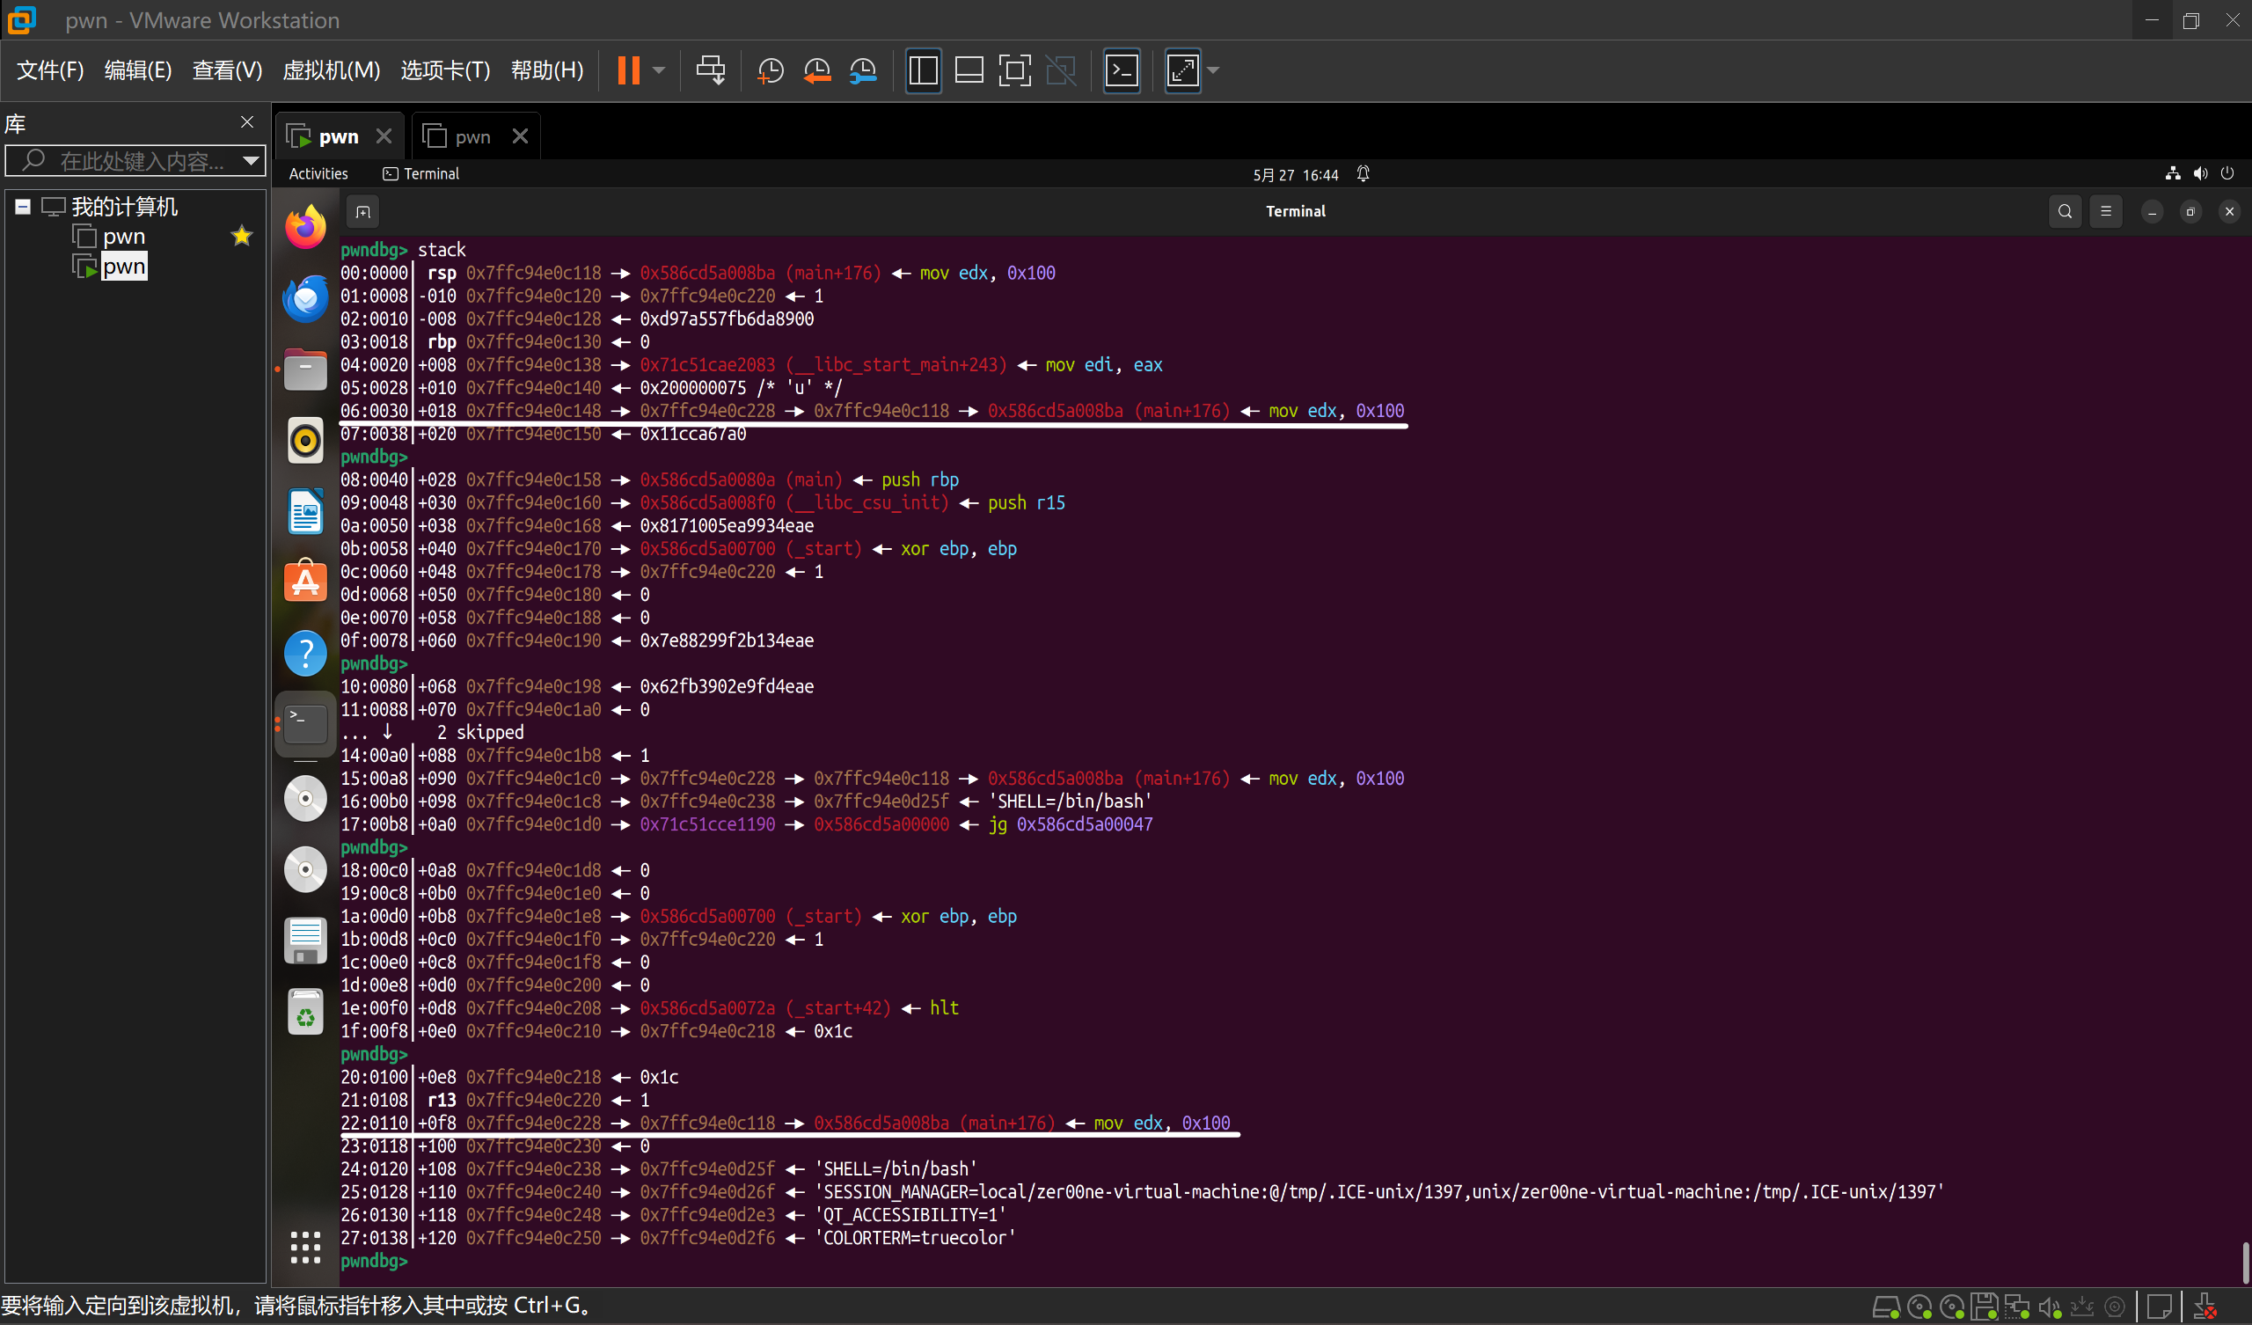Open the first disc drive in dock
This screenshot has width=2252, height=1325.
coord(304,798)
